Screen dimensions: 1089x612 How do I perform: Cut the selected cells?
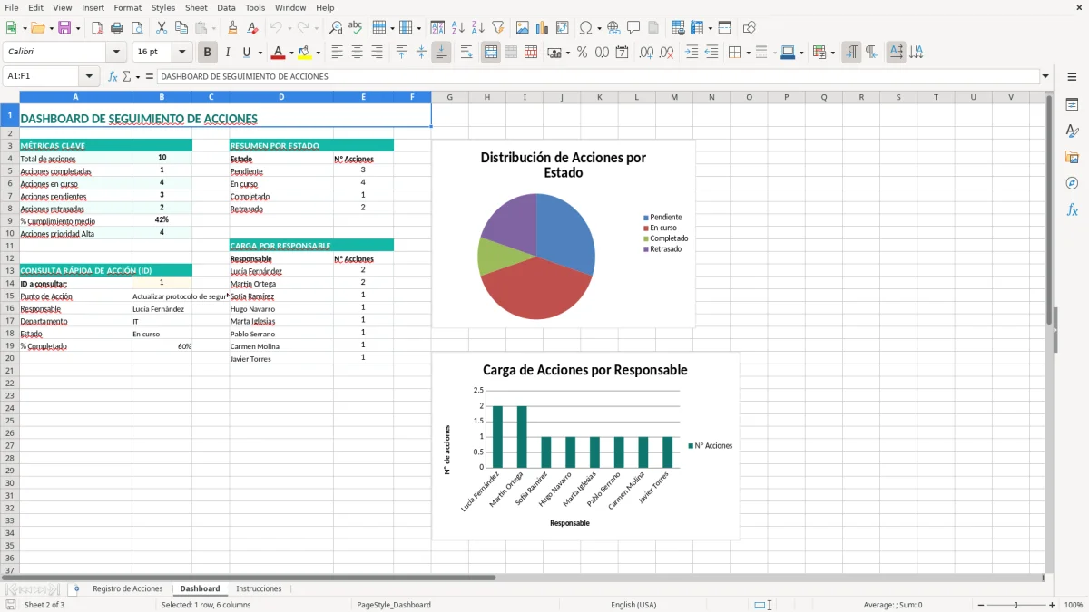pos(162,28)
